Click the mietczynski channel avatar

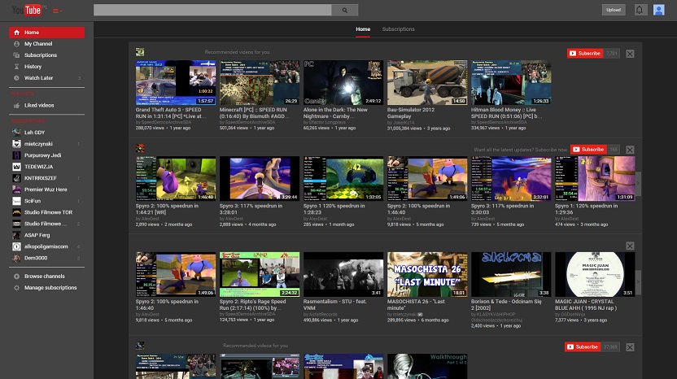click(x=16, y=144)
